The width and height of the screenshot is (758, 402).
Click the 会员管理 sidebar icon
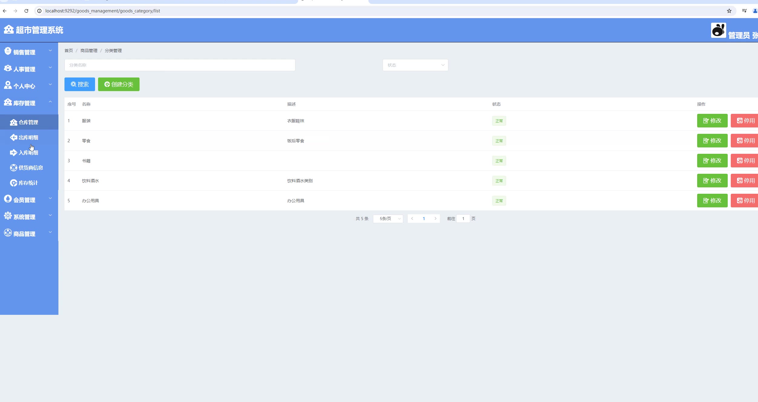click(x=8, y=199)
